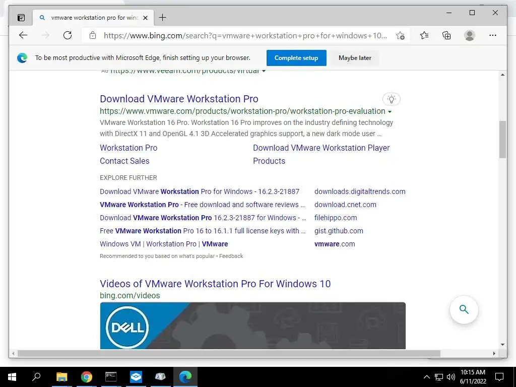Open the user profile menu

470,35
